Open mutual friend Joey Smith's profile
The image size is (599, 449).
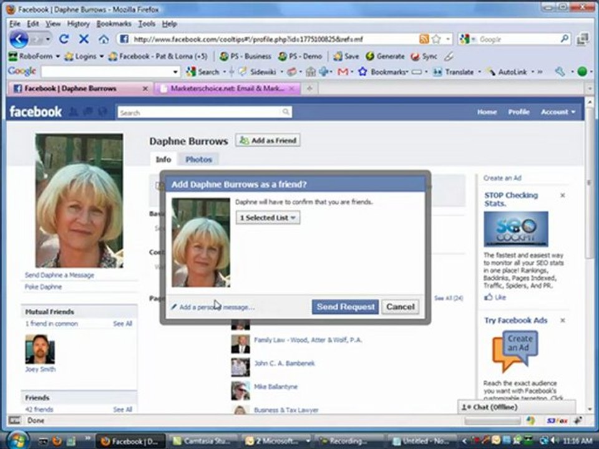(x=40, y=369)
